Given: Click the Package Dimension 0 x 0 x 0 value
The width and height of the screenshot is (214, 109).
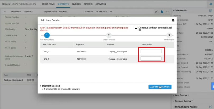Looking at the screenshot, I should pyautogui.click(x=29, y=56).
